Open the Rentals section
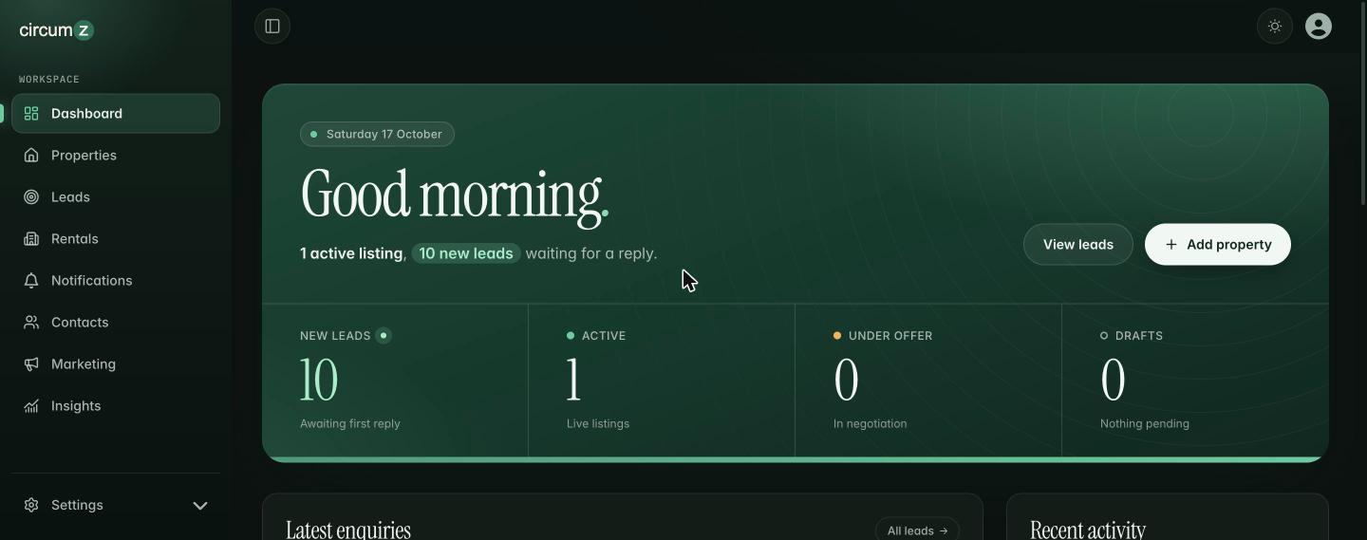Image resolution: width=1367 pixels, height=540 pixels. pyautogui.click(x=116, y=239)
